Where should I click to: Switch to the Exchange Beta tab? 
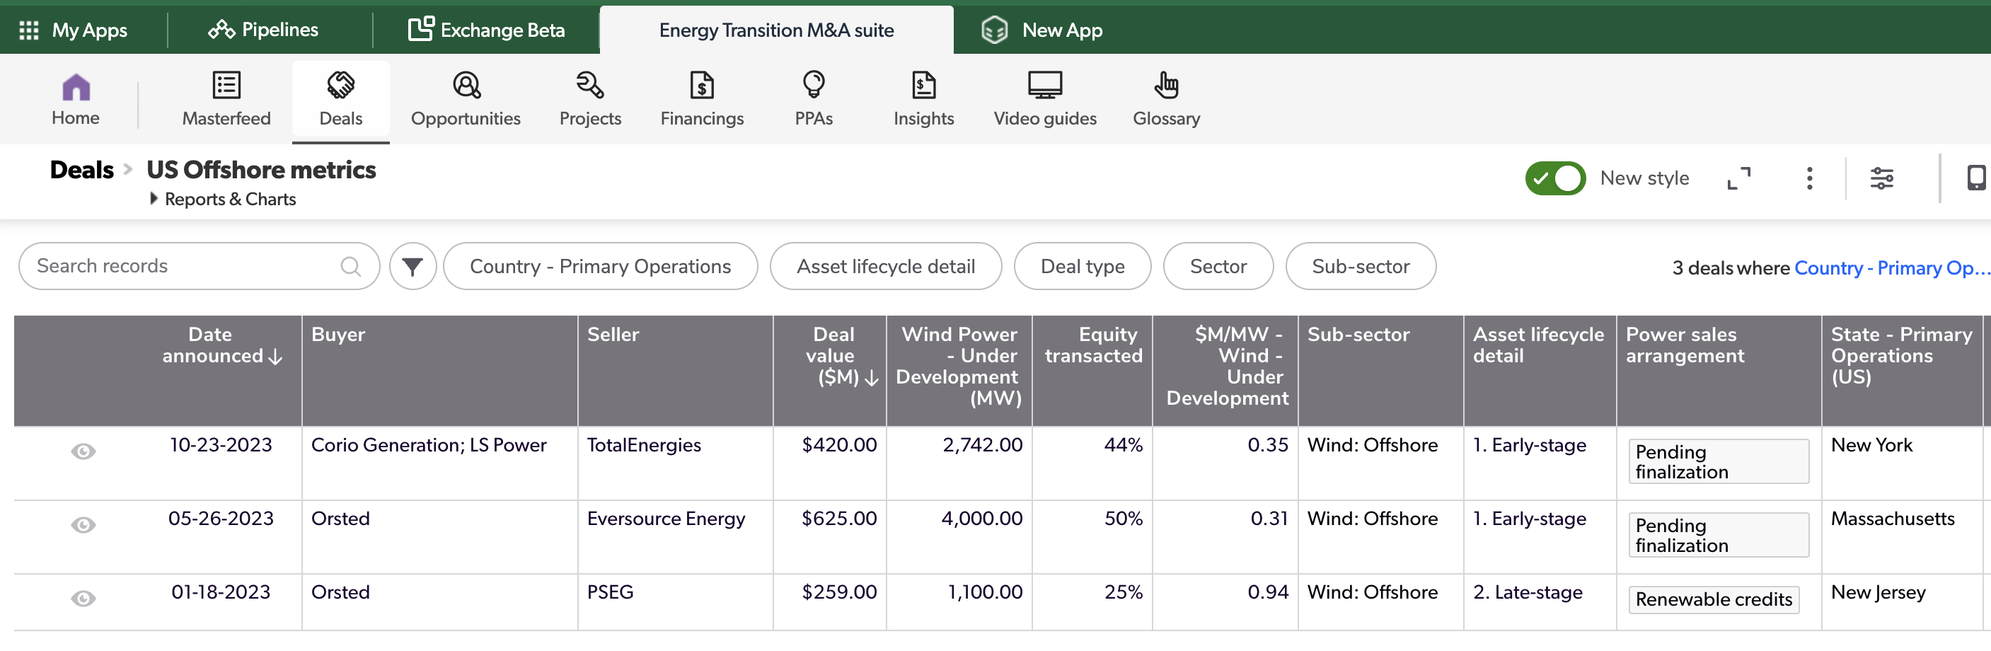(486, 30)
